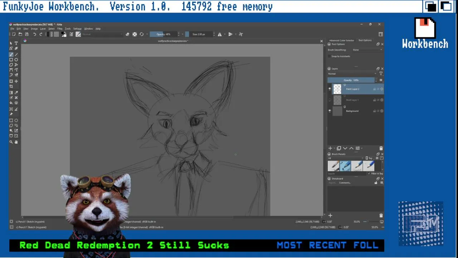Select the Line tool
The height and width of the screenshot is (258, 458).
pos(16,54)
